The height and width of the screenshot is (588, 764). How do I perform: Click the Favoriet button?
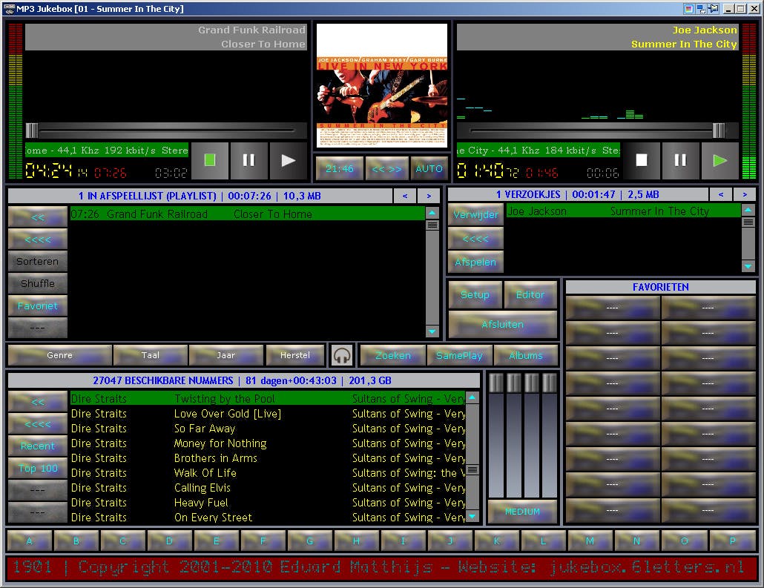38,306
